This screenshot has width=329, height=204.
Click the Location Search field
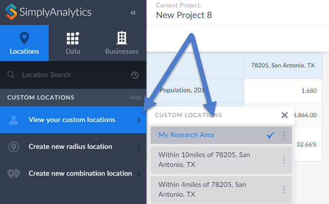click(73, 75)
